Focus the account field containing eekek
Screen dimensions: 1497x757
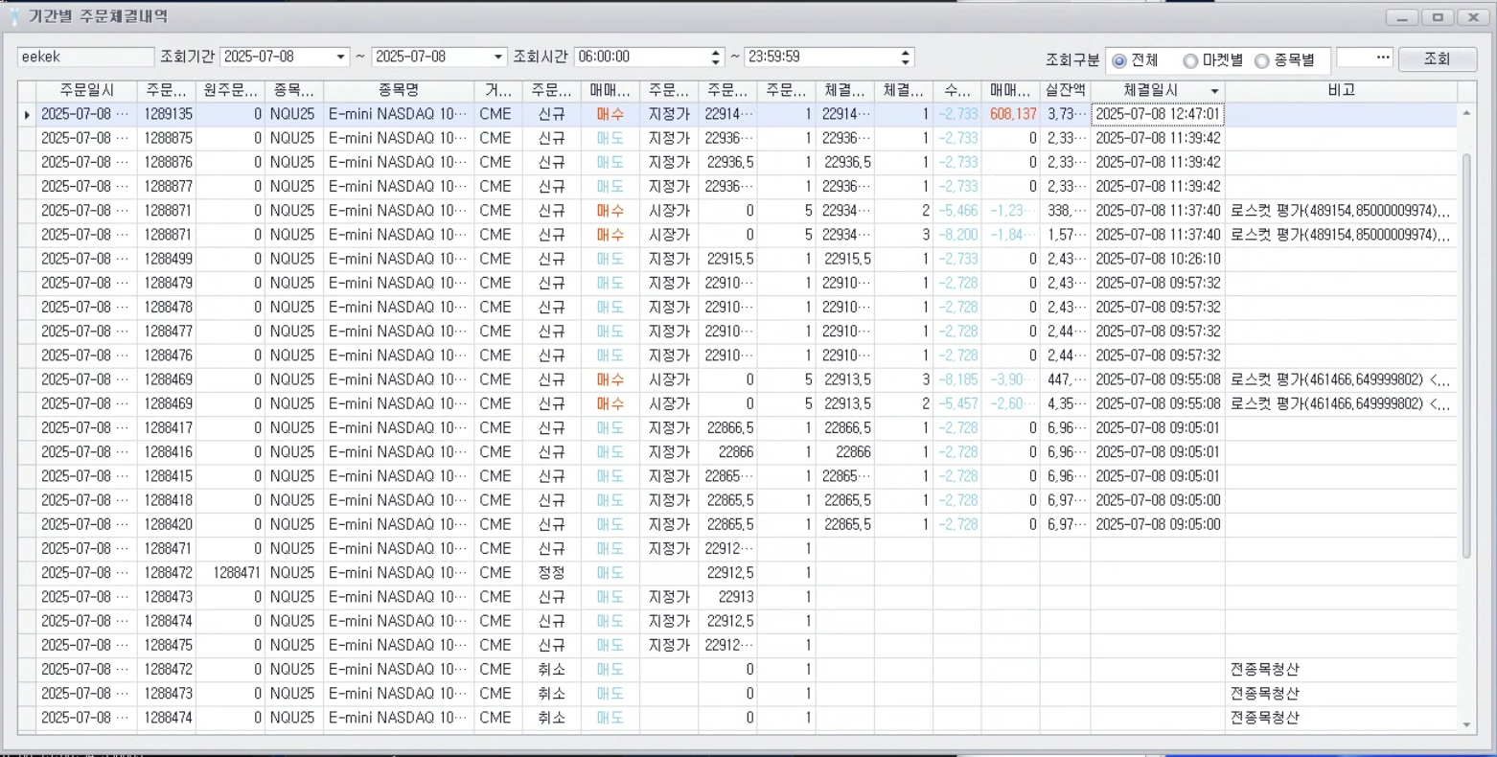[85, 57]
